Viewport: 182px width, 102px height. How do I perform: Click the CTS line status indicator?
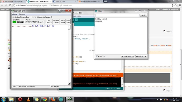15,22
